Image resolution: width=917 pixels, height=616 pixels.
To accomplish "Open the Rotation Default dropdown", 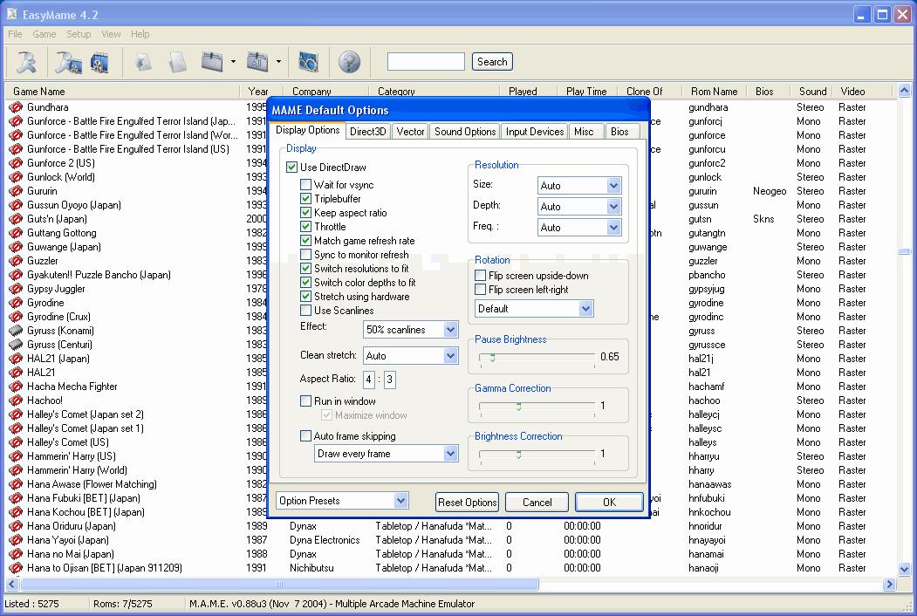I will point(586,309).
